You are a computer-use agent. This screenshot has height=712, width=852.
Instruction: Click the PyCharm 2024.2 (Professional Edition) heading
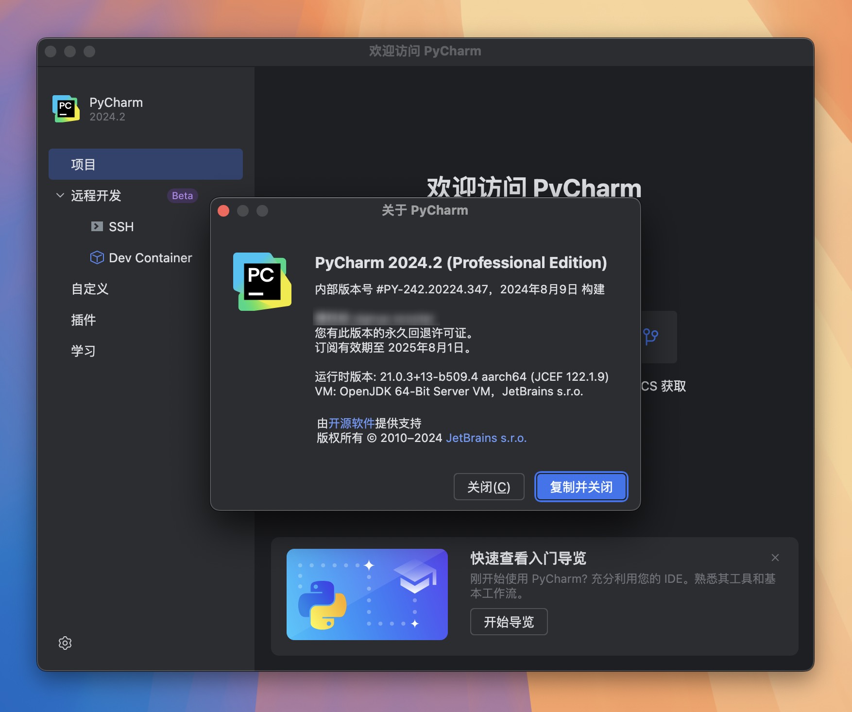coord(461,263)
